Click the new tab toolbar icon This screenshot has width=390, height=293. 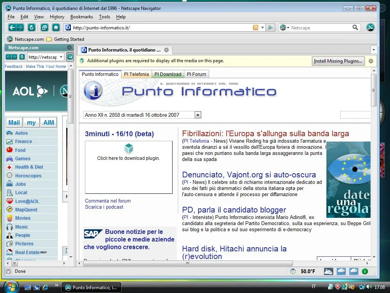coord(45,27)
